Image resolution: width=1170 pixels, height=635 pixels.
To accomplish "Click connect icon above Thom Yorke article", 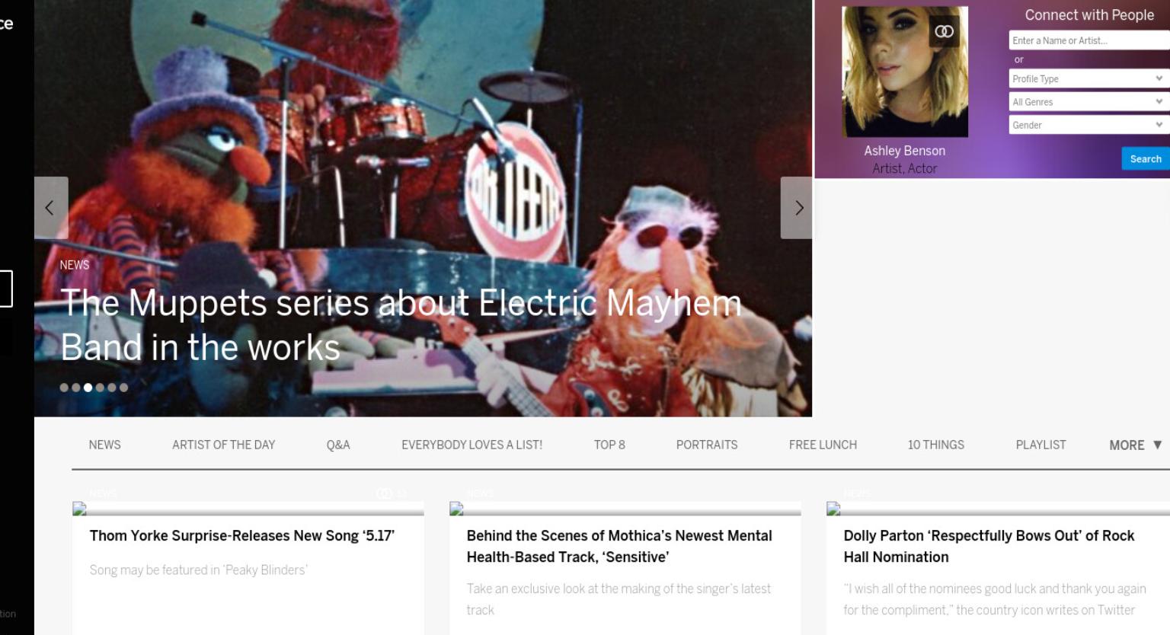I will [x=384, y=493].
